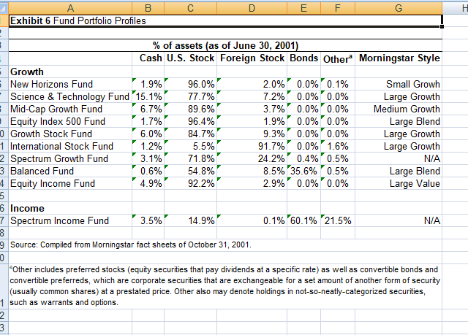The height and width of the screenshot is (335, 468).
Task: Click the 35.6% Bonds value
Action: (304, 172)
